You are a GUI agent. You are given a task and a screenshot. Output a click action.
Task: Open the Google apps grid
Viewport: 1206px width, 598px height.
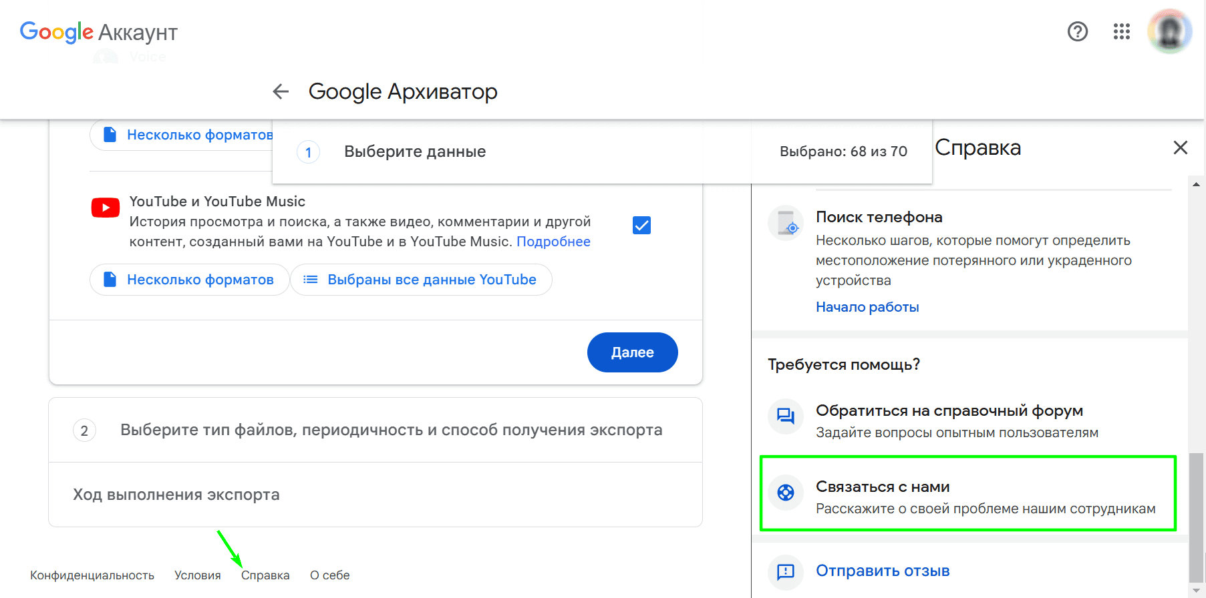click(1121, 31)
